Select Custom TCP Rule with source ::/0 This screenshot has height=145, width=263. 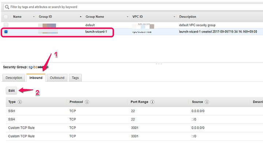pos(134,136)
